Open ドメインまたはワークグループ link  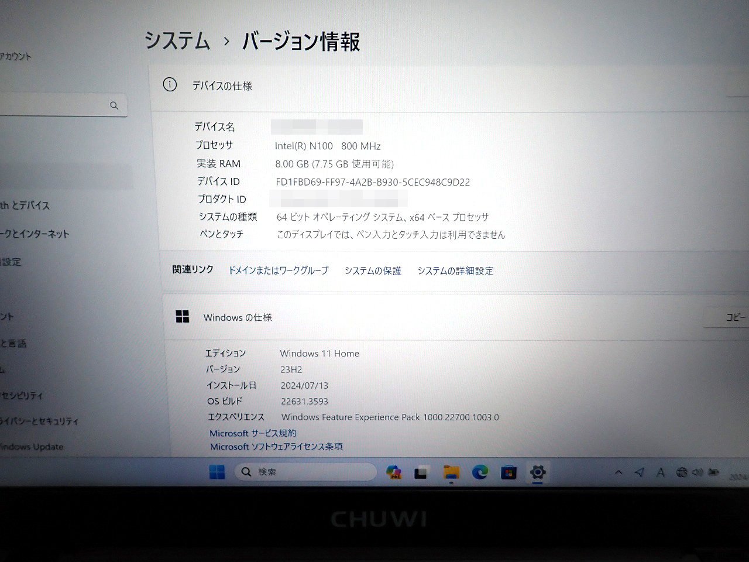(279, 270)
